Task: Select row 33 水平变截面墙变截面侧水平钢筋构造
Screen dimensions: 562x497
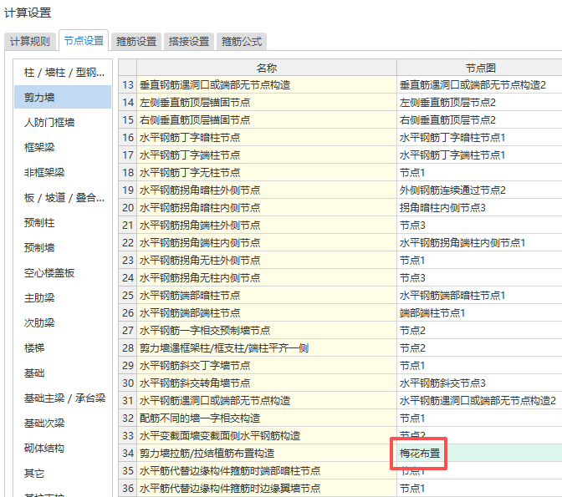Action: pos(267,436)
